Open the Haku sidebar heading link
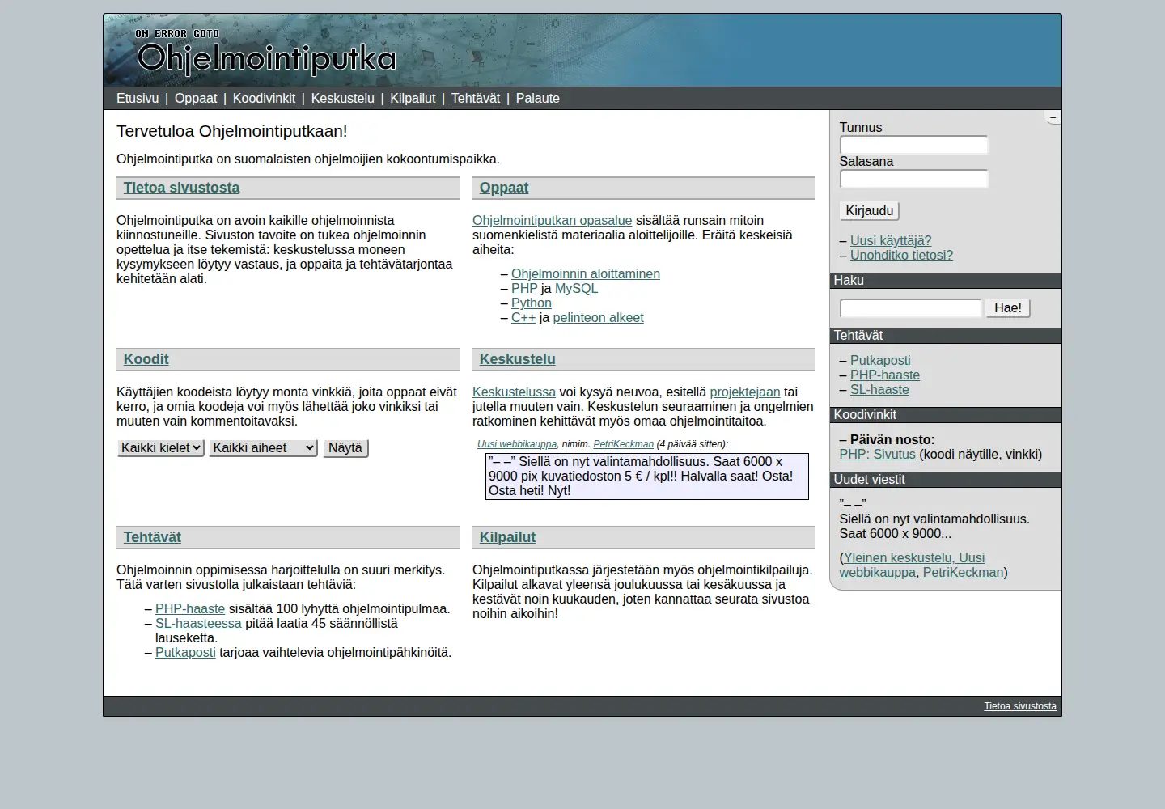The height and width of the screenshot is (809, 1165). coord(849,280)
